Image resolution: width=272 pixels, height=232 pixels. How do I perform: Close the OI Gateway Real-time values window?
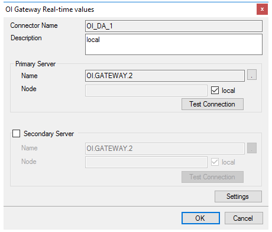pyautogui.click(x=262, y=9)
